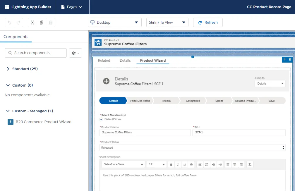Go to the Specs wizard step
295x191 pixels.
(219, 101)
